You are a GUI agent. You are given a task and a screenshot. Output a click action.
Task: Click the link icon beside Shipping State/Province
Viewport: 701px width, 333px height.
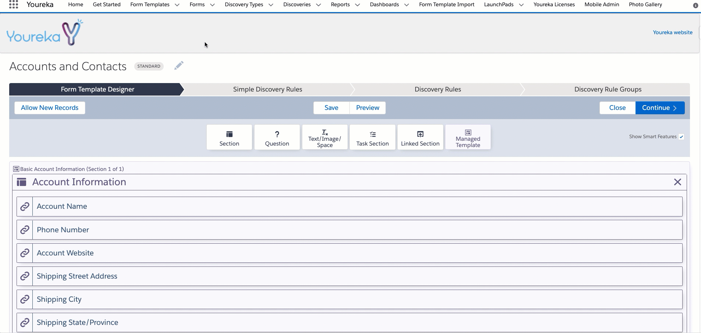[25, 322]
